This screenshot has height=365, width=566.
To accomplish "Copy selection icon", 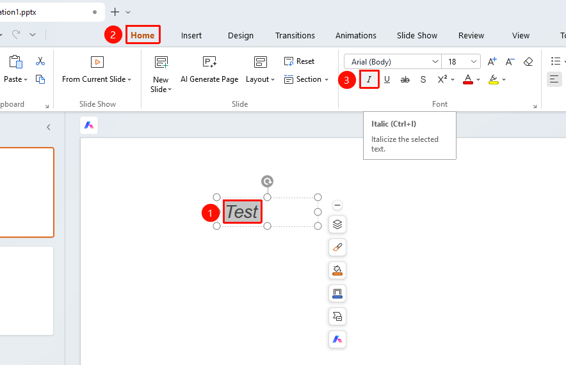I will coord(40,79).
